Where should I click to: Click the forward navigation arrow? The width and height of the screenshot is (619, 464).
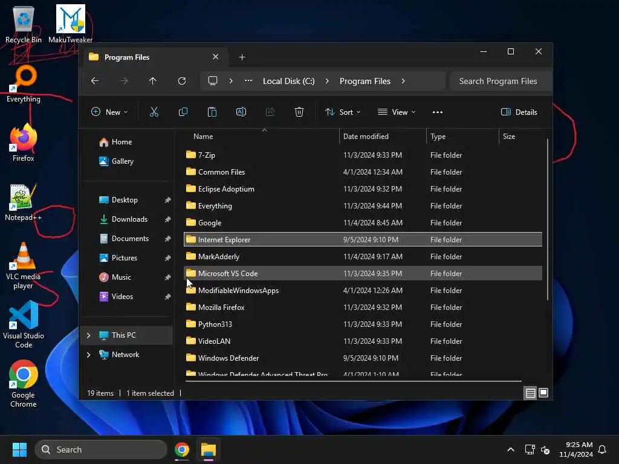pos(124,81)
